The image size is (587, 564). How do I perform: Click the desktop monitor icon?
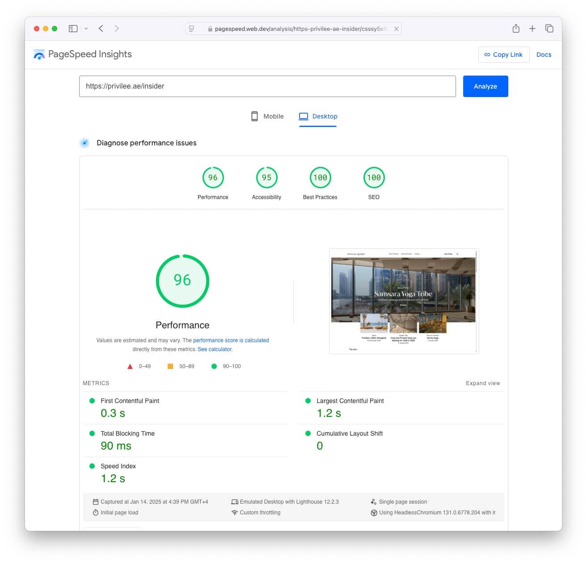(x=304, y=116)
